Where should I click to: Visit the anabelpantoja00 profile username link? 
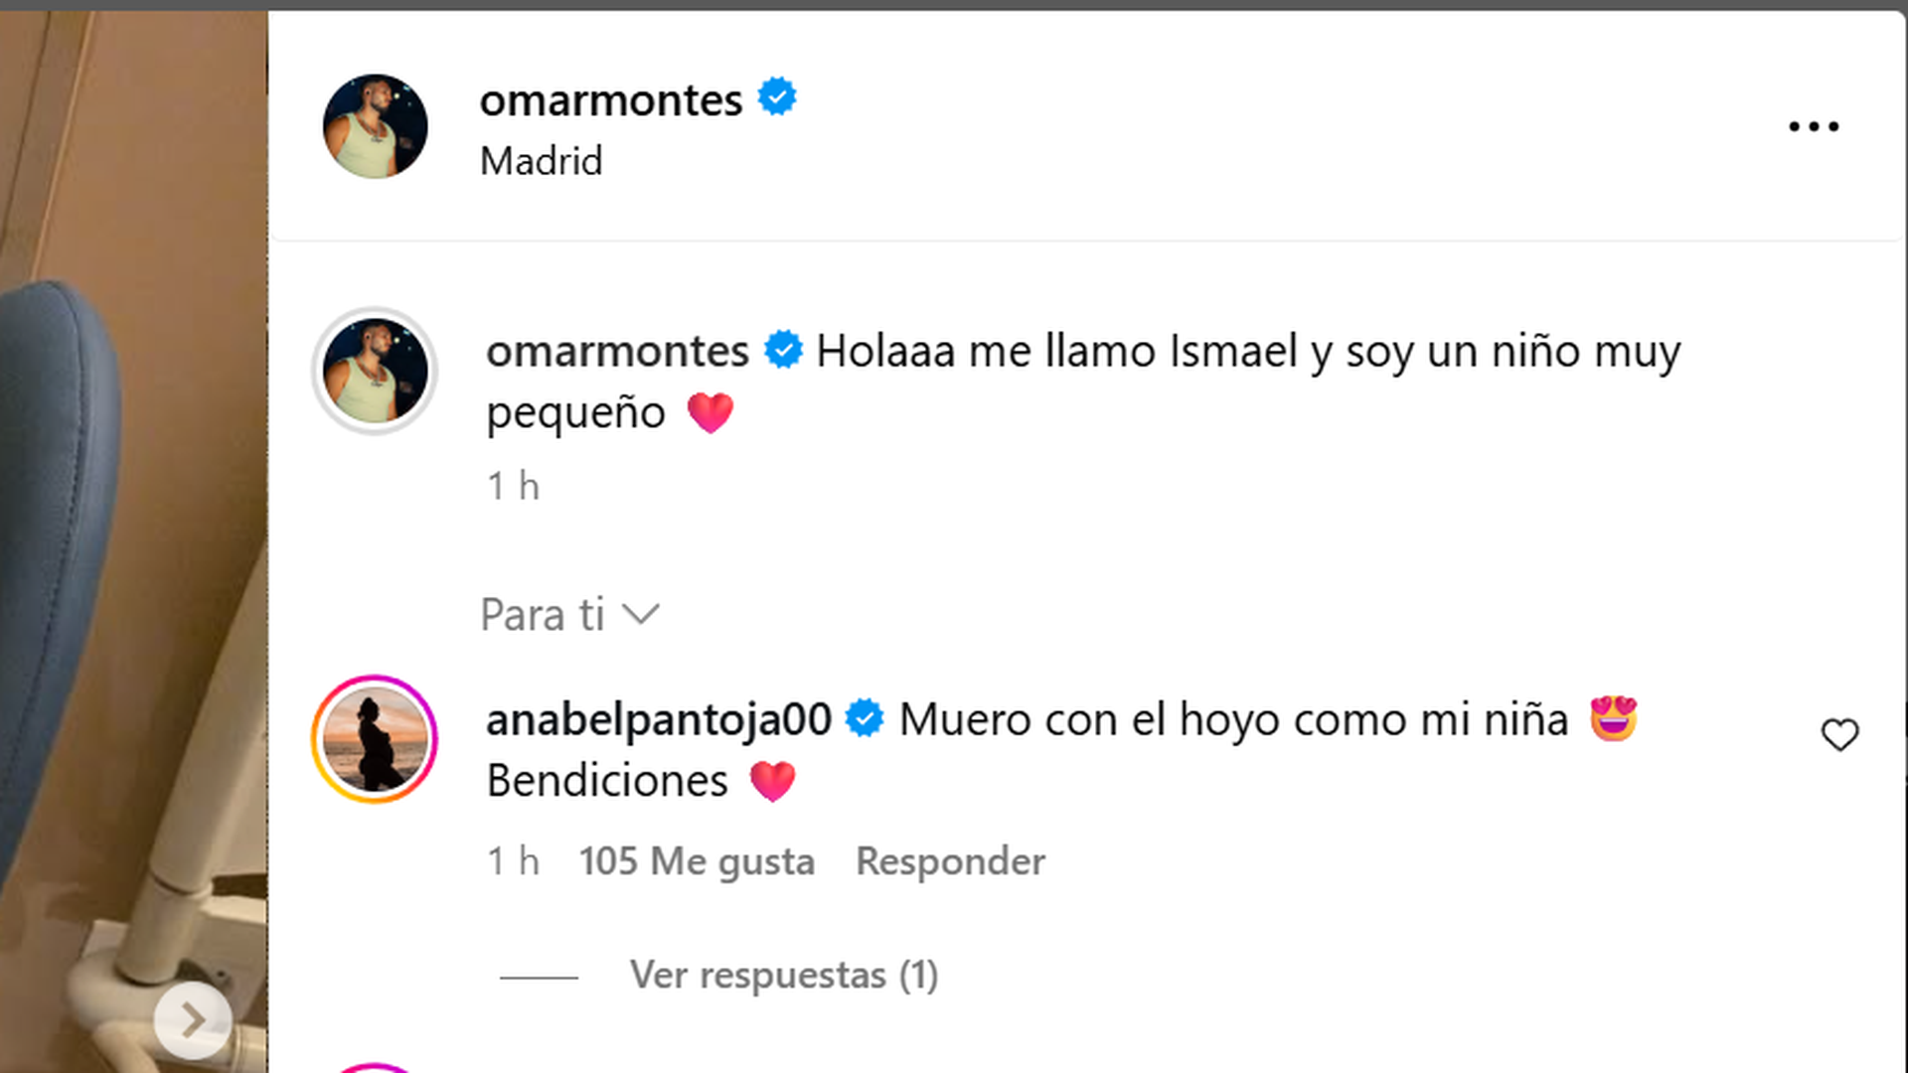(658, 719)
